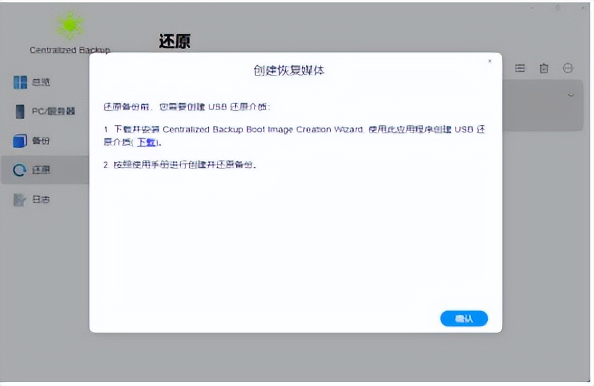Open the circular settings icon on the right

[x=568, y=68]
